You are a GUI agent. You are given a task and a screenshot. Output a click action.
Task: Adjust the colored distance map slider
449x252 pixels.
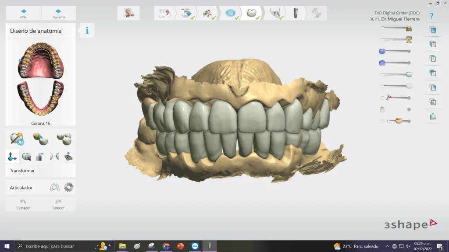pos(399,121)
